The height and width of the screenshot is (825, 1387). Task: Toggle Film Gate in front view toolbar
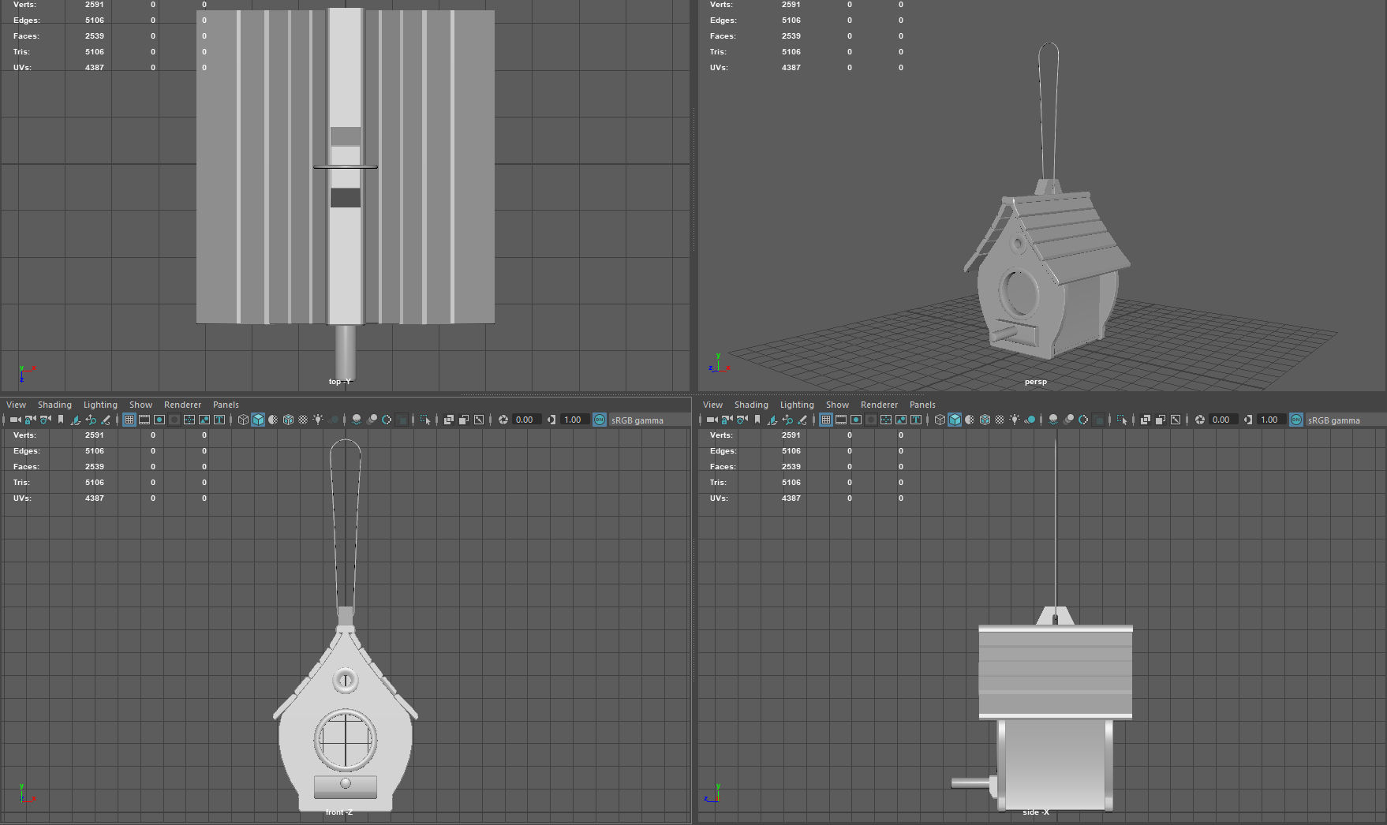(x=144, y=420)
